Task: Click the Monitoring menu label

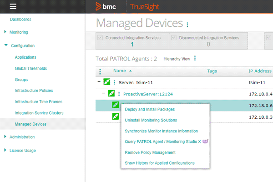Action: point(19,32)
